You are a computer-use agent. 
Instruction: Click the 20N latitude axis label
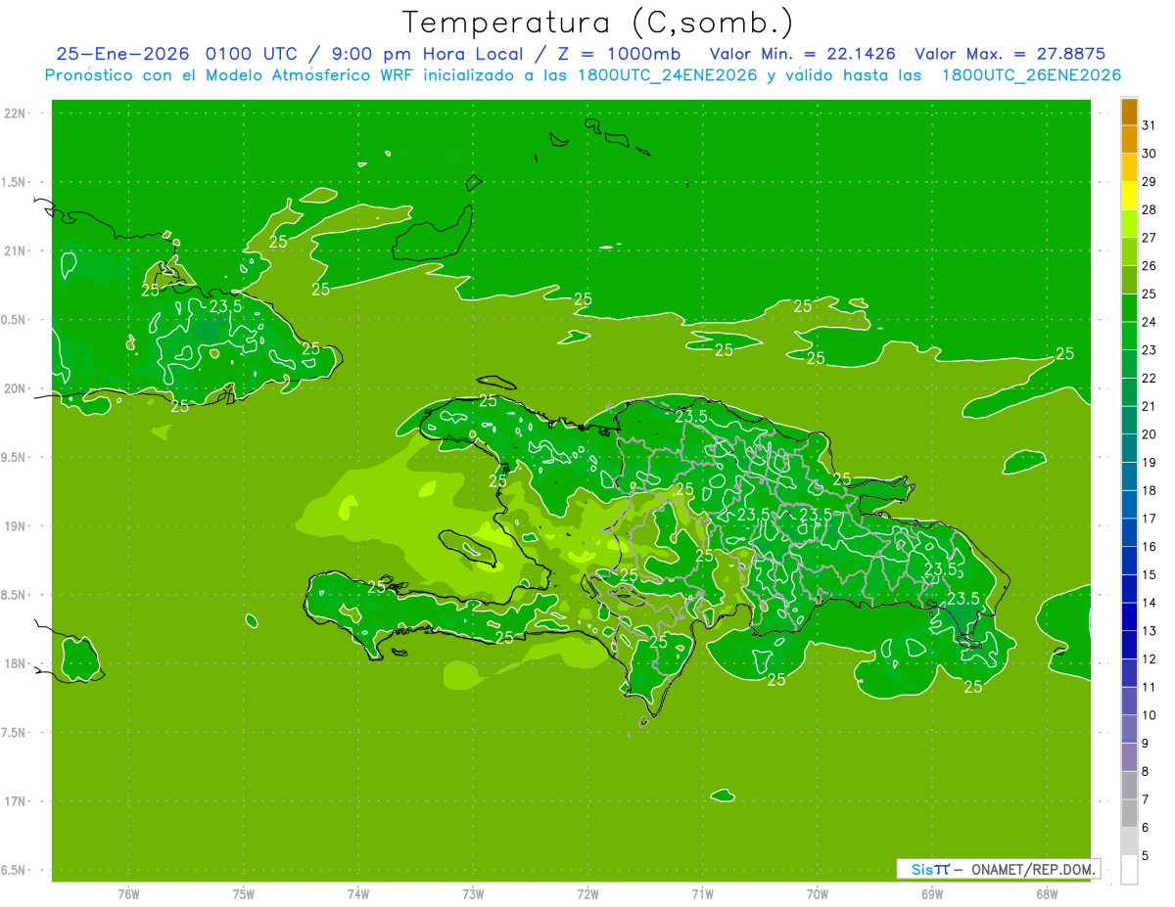[17, 388]
